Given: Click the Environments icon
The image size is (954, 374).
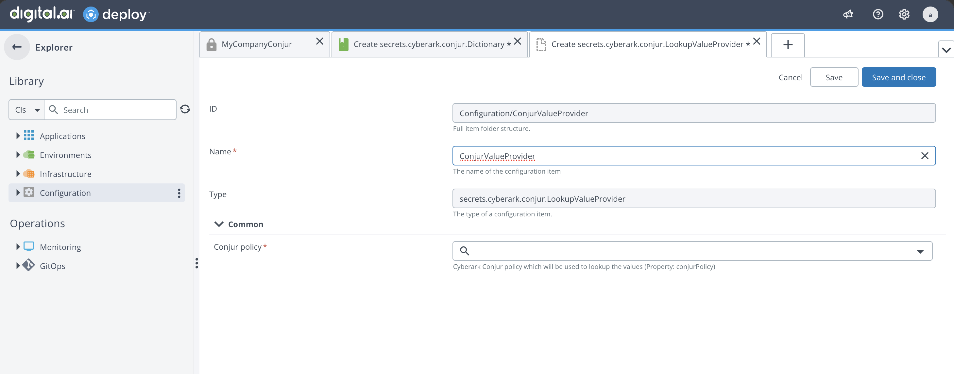Looking at the screenshot, I should (x=28, y=154).
